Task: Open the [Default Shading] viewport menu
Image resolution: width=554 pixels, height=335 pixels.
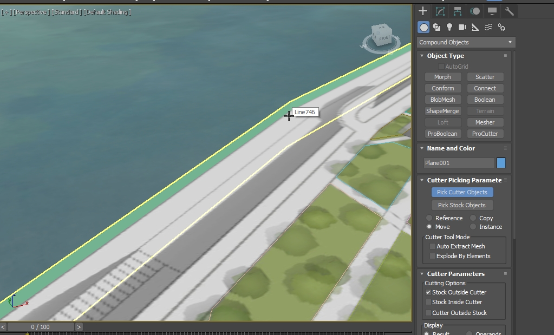Action: pyautogui.click(x=107, y=12)
